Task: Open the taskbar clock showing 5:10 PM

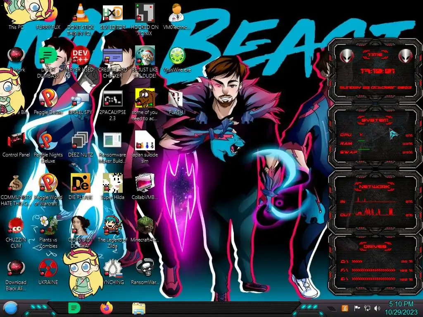Action: [x=401, y=308]
